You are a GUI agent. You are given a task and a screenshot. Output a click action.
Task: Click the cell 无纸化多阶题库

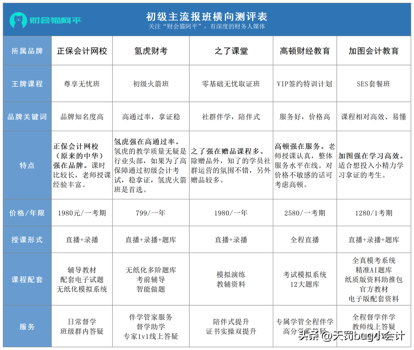pyautogui.click(x=151, y=270)
